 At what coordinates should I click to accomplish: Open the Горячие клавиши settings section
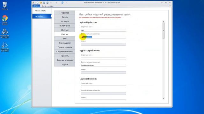coord(65,60)
